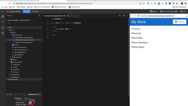Viewport: 188px width, 106px height.
Task: Open the Conferences bookmark
Action: [x=74, y=7]
